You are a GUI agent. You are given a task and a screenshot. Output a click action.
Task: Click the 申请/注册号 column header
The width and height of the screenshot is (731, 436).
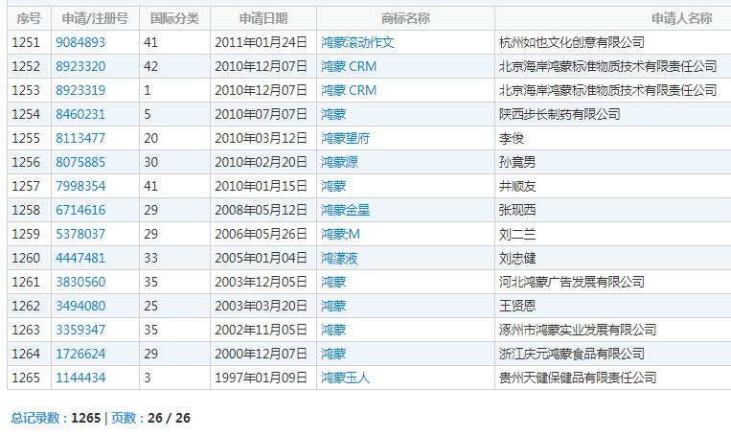tap(95, 18)
